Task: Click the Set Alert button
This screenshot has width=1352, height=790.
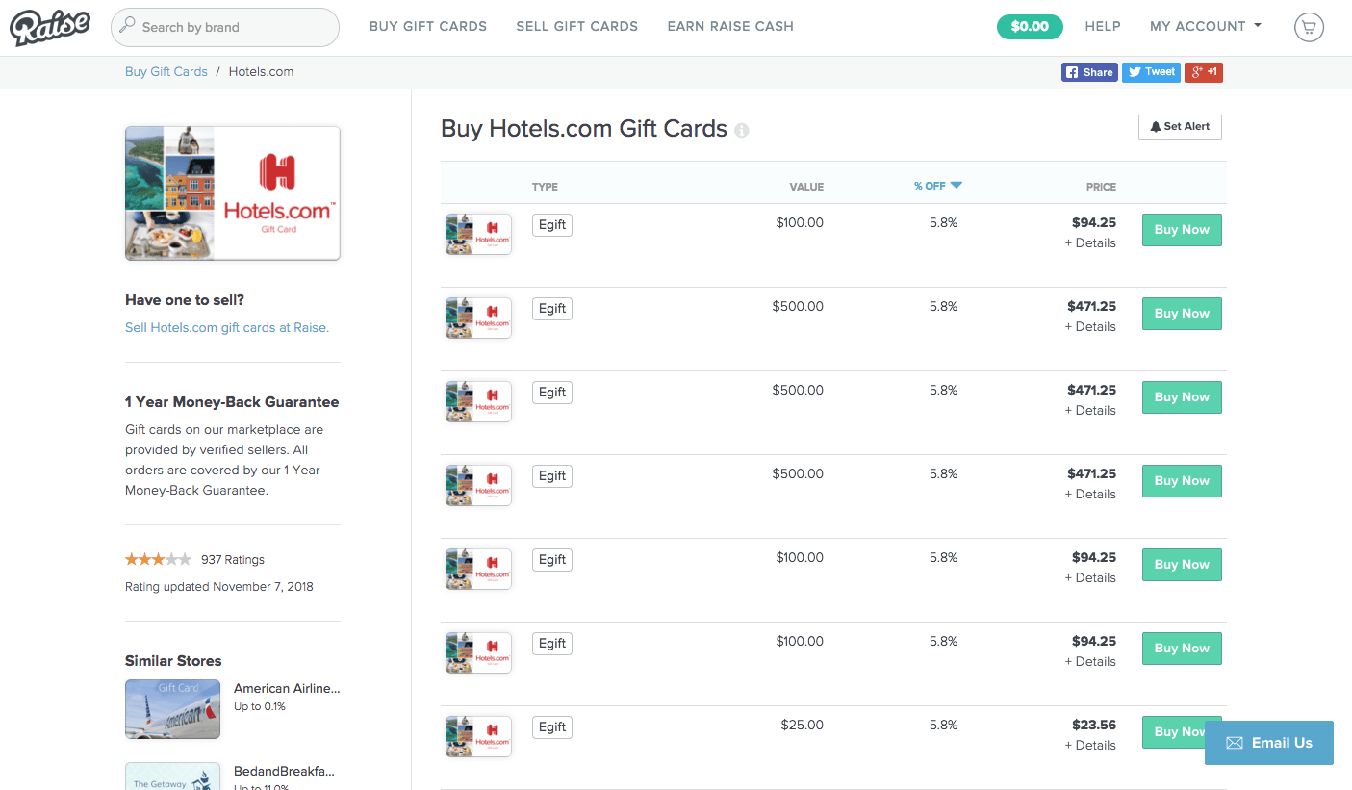Action: coord(1180,126)
